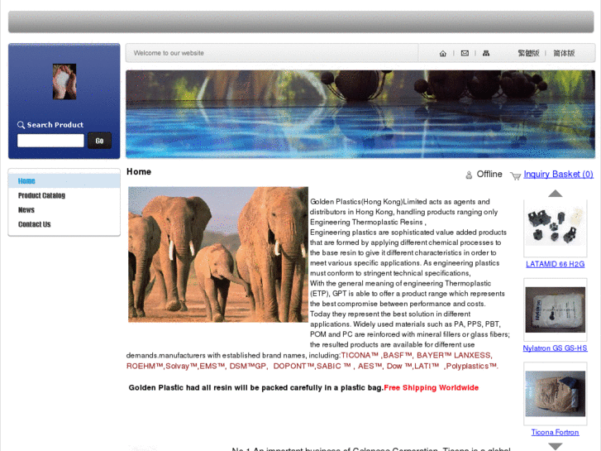Click the Go search button
Screen dimensions: 601x451
click(100, 141)
